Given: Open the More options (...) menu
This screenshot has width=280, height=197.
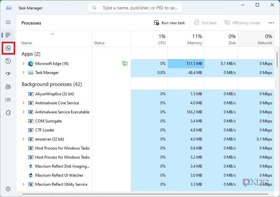Looking at the screenshot, I should 271,23.
